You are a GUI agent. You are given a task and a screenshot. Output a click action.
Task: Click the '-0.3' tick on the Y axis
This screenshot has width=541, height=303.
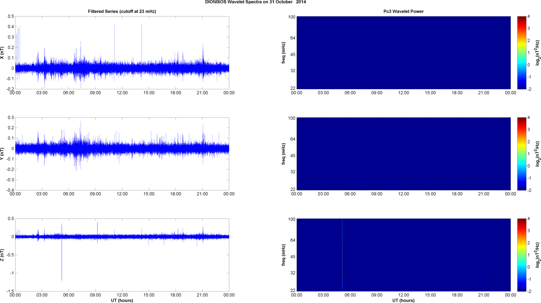point(10,180)
